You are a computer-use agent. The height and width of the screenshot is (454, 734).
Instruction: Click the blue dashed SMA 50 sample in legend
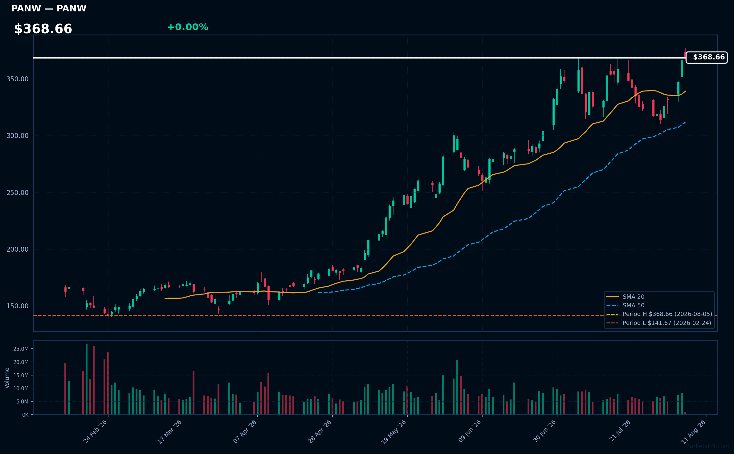point(612,306)
